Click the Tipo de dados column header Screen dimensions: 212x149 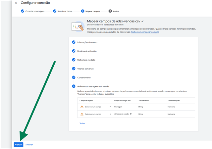point(143,100)
